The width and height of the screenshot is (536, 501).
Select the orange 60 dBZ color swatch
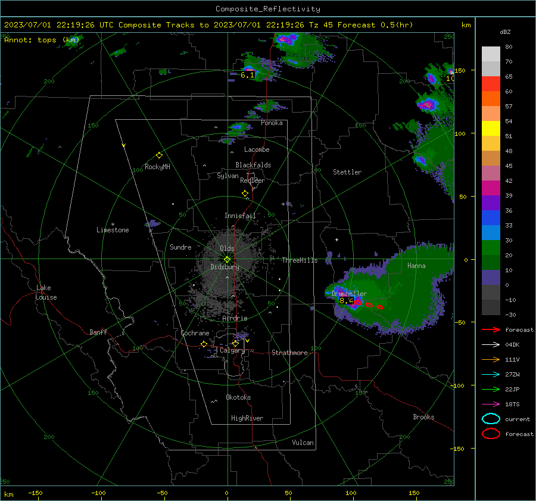click(x=491, y=98)
